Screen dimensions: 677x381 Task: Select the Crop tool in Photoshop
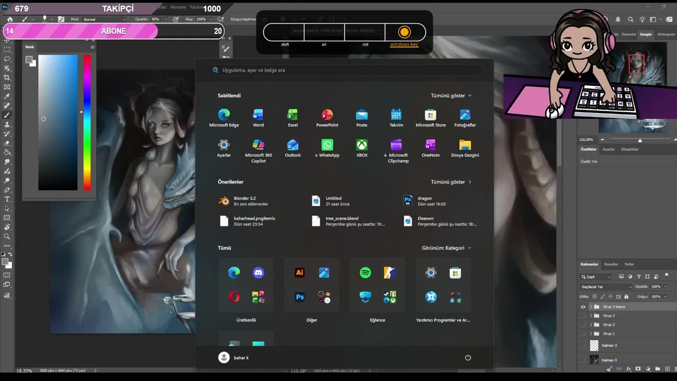coord(7,77)
